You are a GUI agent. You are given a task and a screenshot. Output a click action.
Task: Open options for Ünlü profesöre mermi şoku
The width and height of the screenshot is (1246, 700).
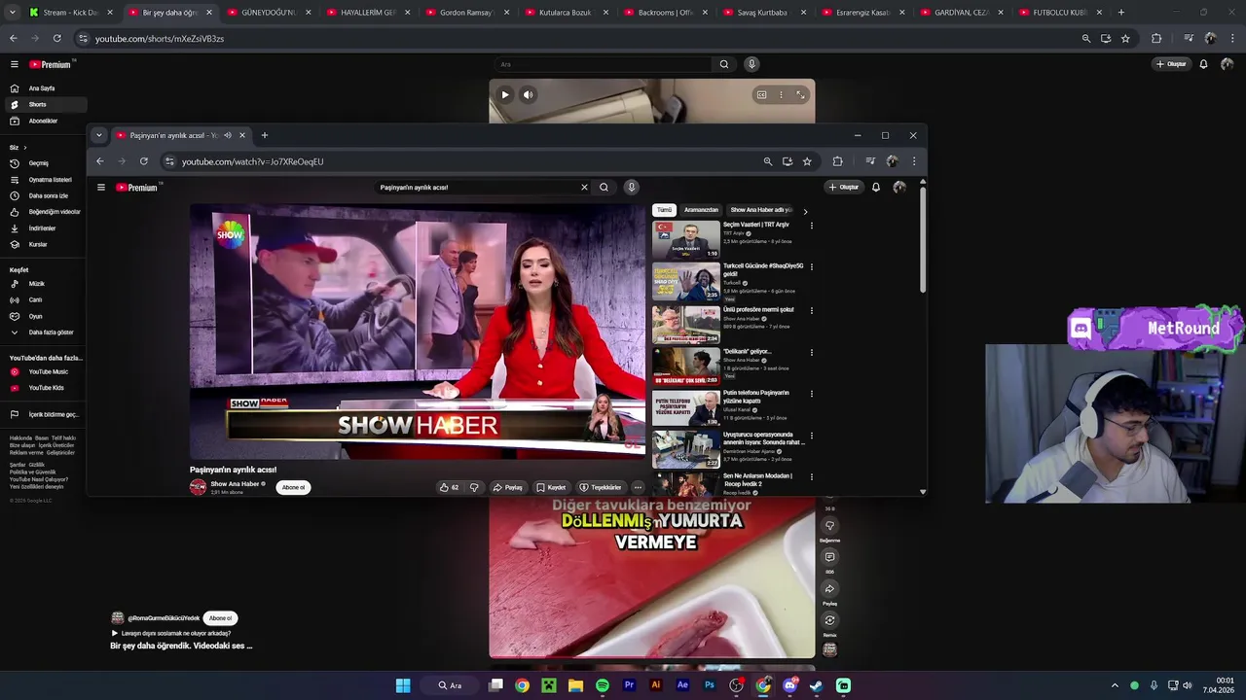pos(811,311)
